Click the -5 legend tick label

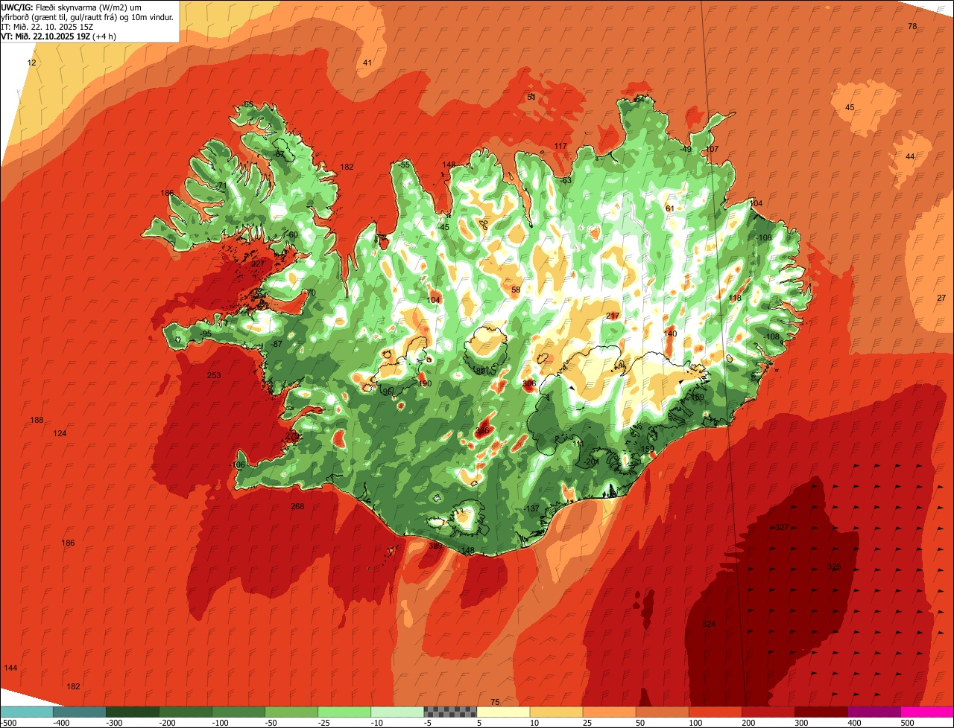428,723
